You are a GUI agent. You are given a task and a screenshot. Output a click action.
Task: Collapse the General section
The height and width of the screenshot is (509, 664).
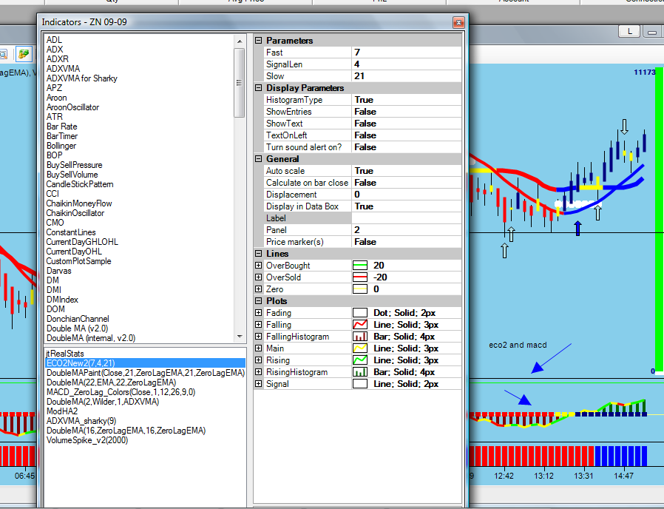pos(258,159)
